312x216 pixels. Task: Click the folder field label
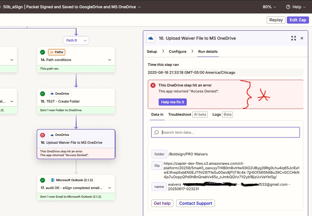[x=159, y=154]
